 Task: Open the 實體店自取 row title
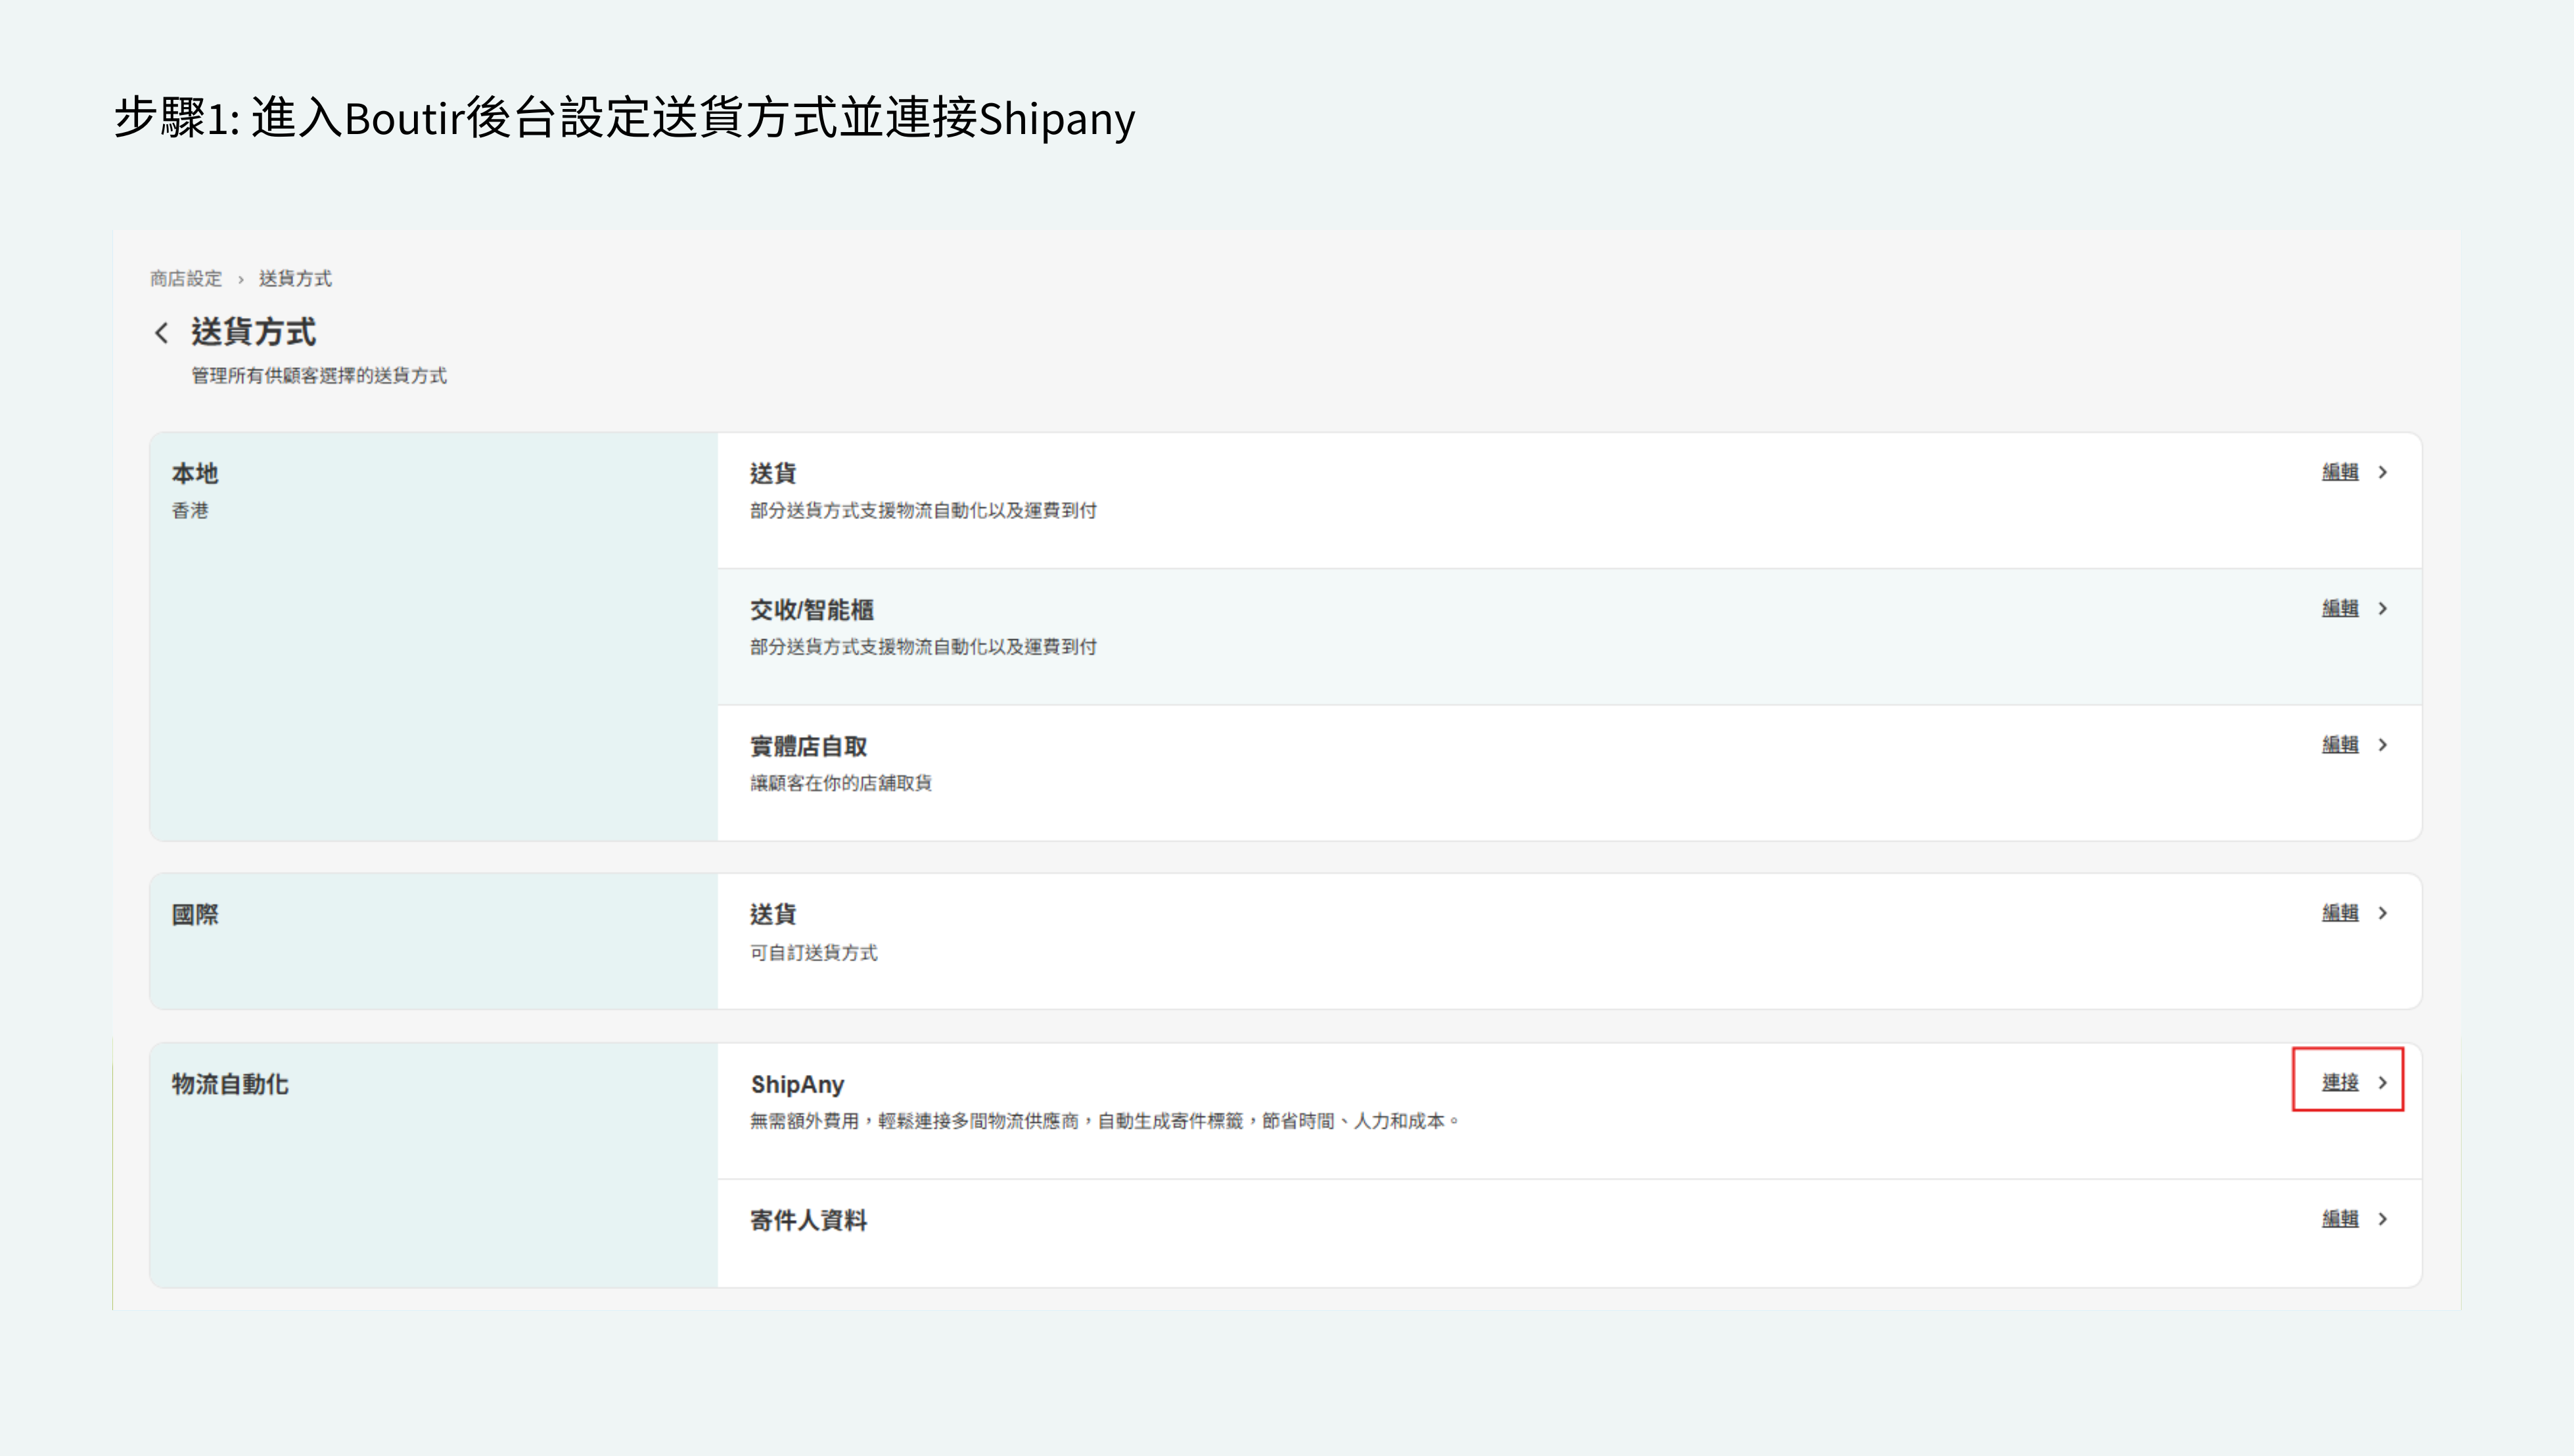click(808, 746)
